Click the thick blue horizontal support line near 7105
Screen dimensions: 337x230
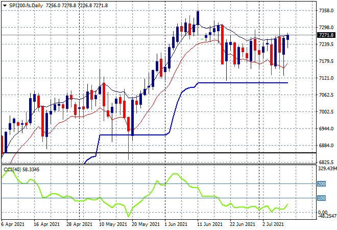coord(243,83)
